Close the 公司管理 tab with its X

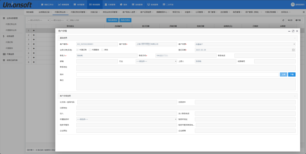tap(204, 12)
